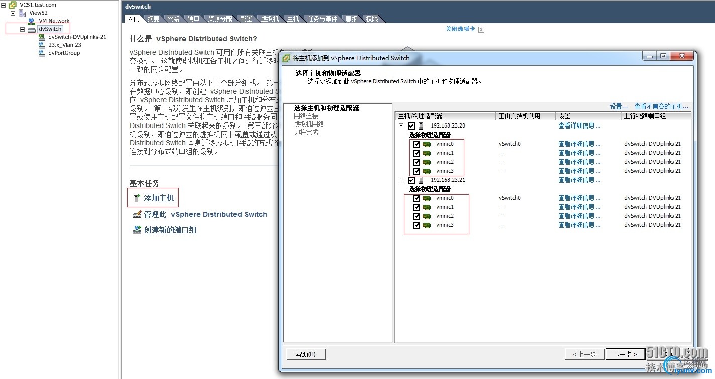
Task: Click vmnic2 adapter icon under 192.168.23.20
Action: 427,162
